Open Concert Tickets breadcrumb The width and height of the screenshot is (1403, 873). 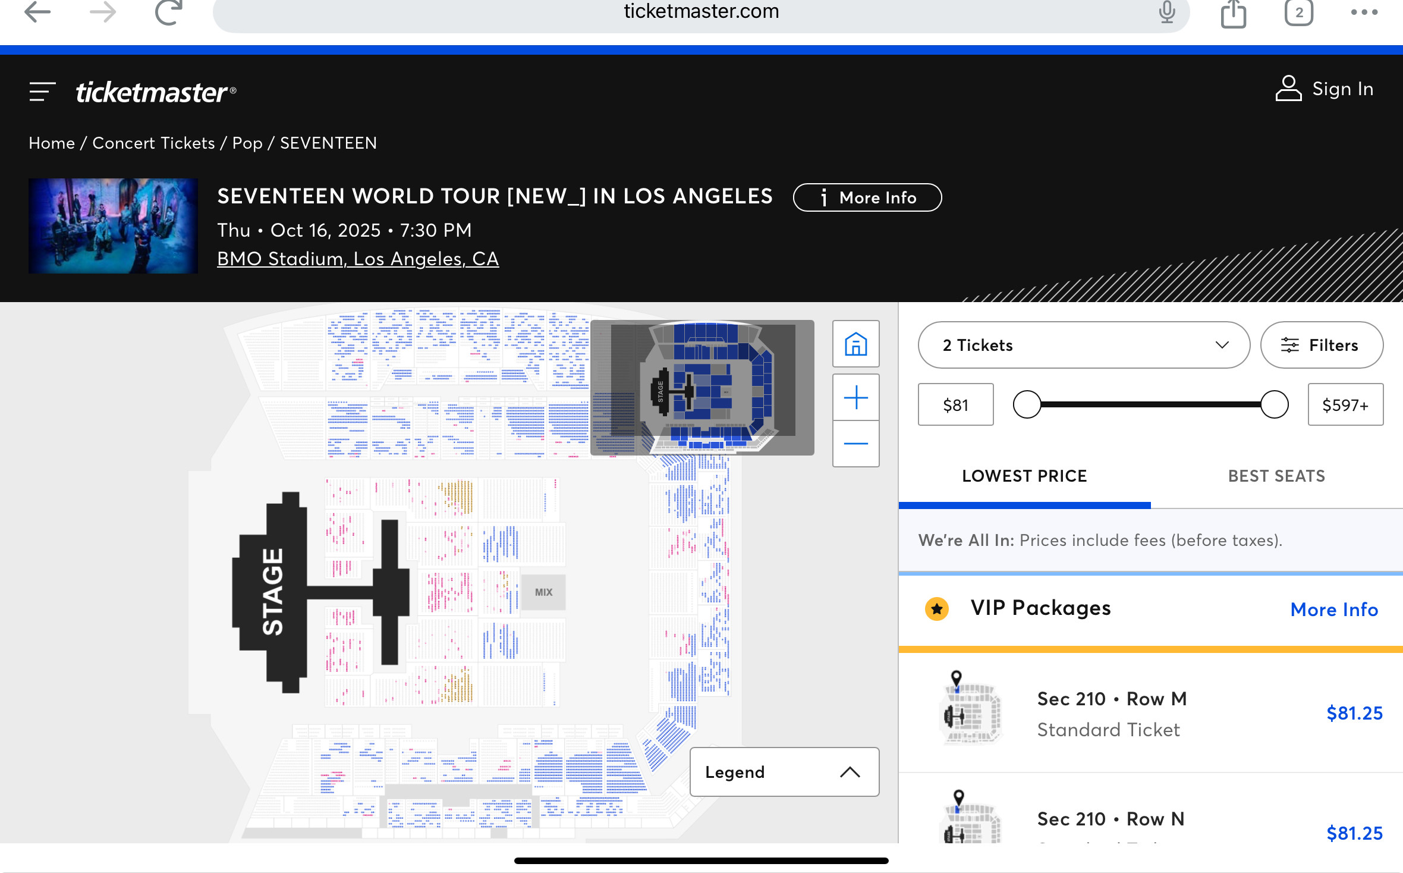153,143
